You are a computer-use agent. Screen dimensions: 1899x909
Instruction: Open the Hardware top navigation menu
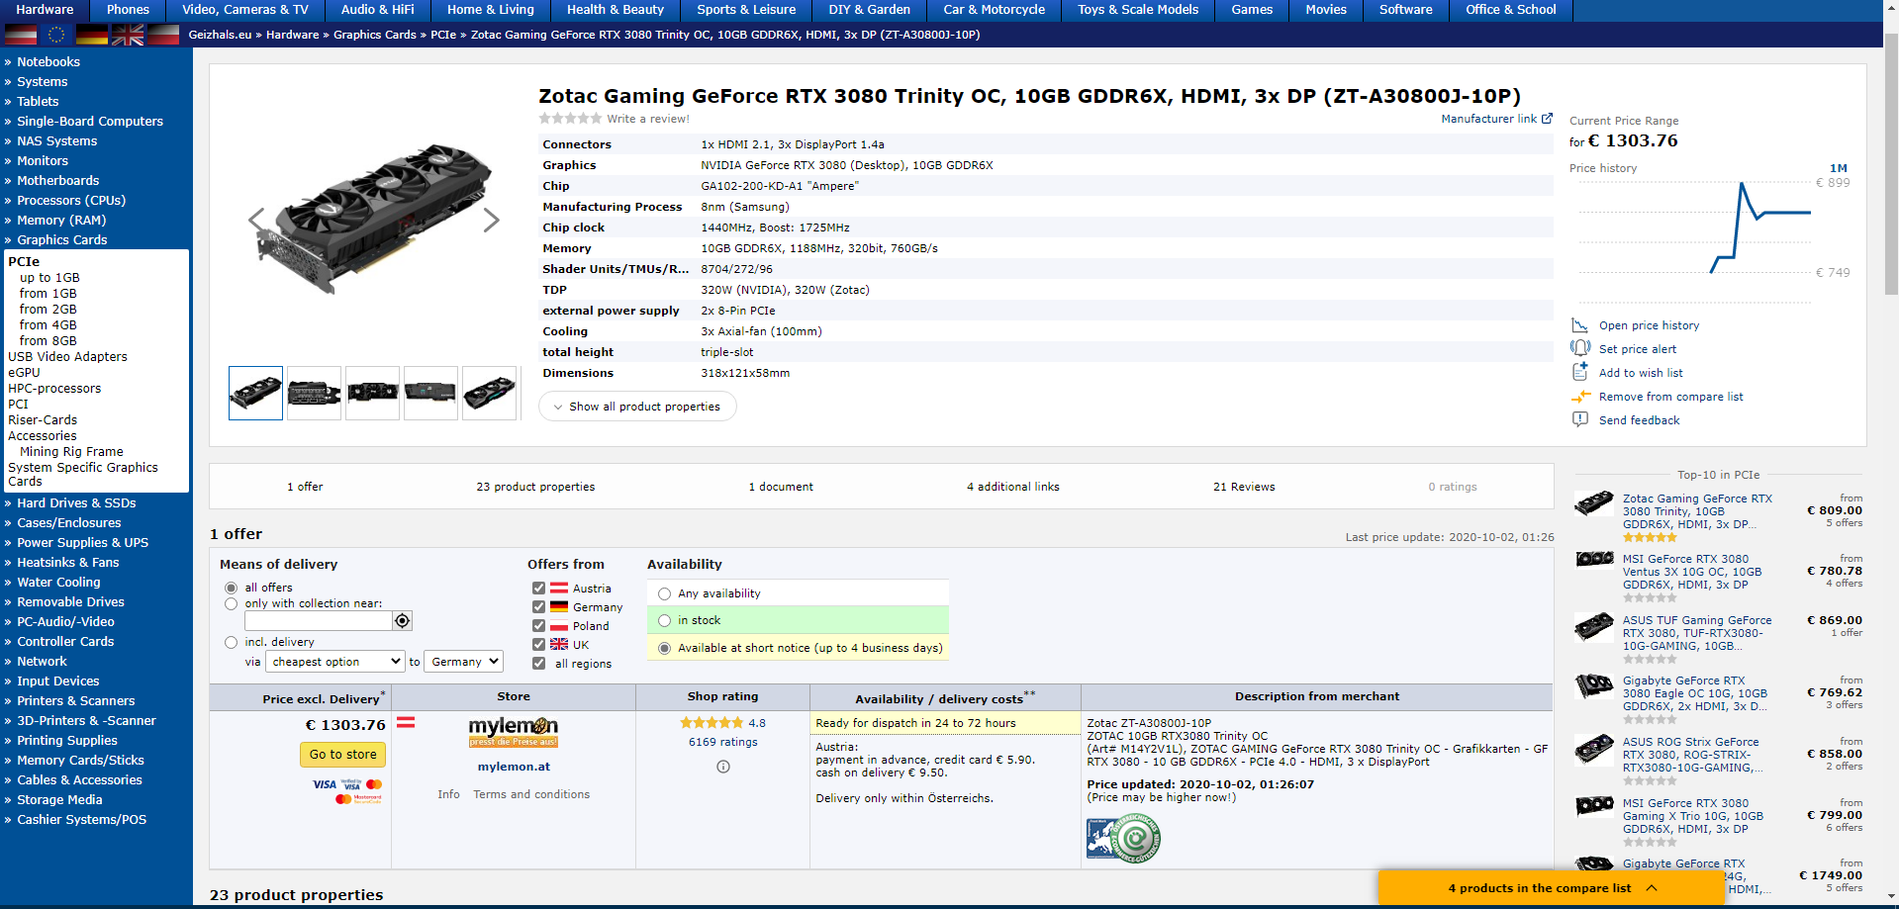pos(45,10)
